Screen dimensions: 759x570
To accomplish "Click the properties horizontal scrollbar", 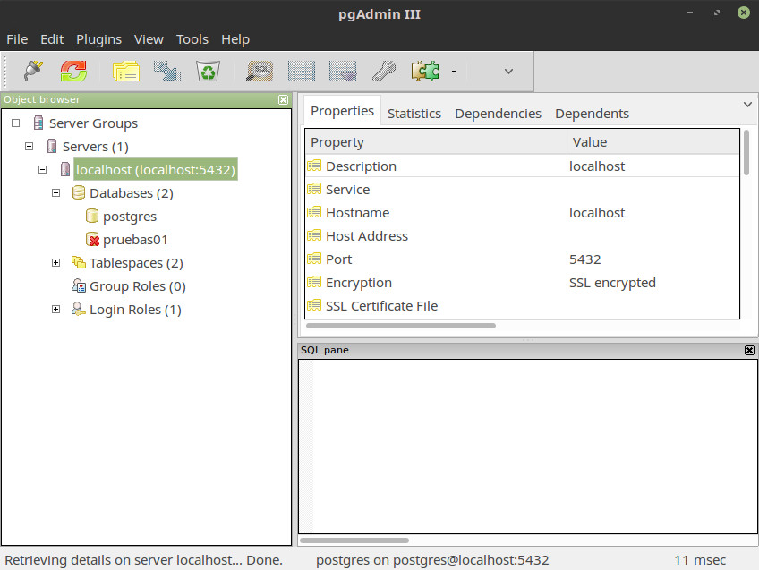I will [x=401, y=326].
